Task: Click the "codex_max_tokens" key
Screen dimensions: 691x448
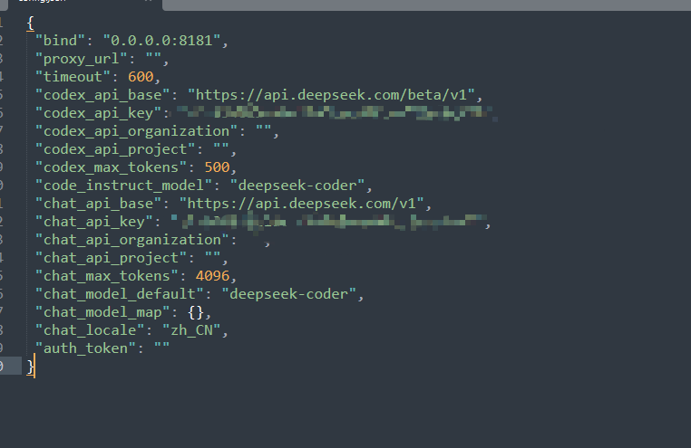Action: coord(111,167)
